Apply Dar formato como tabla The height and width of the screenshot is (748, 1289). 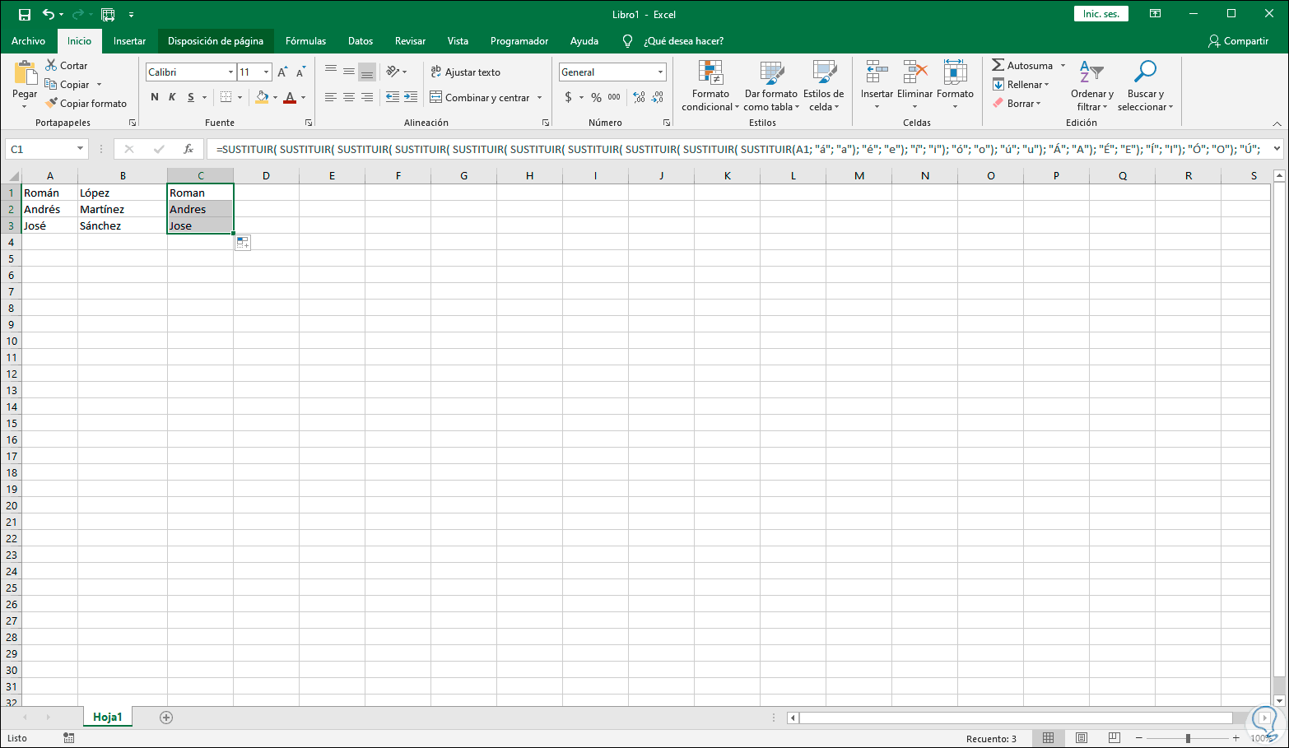[770, 86]
